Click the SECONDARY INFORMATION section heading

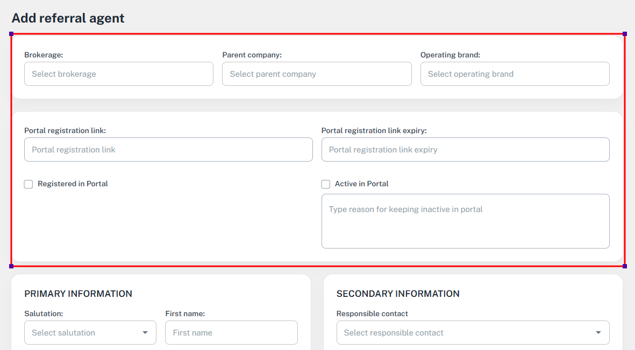[x=398, y=294]
